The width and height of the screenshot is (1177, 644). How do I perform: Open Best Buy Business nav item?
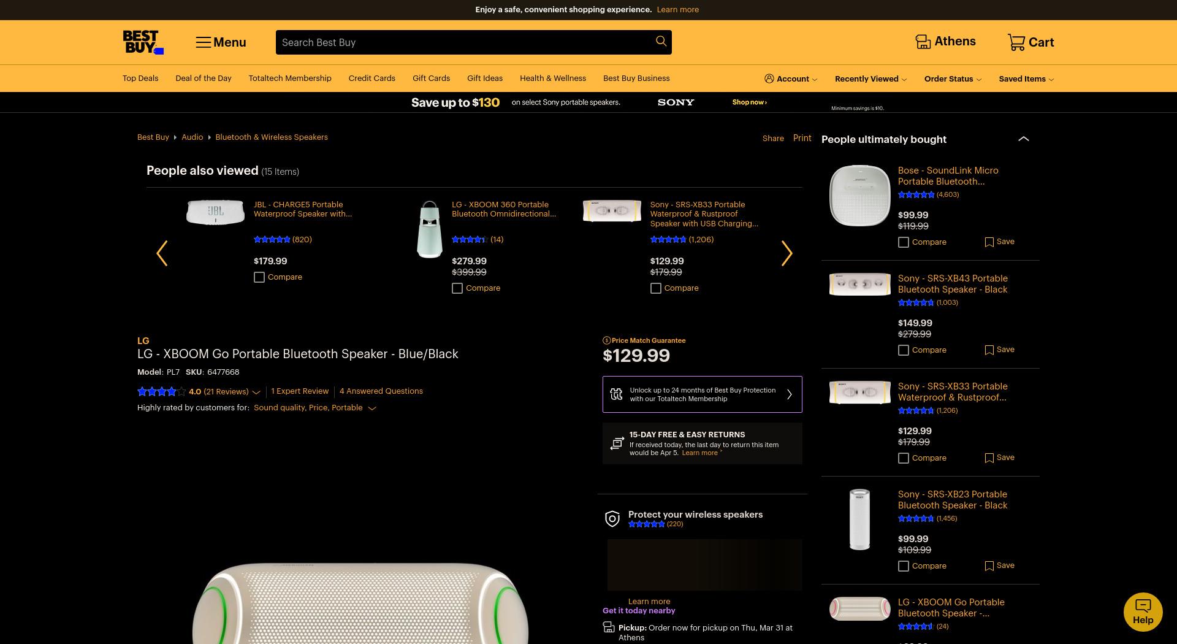[636, 78]
